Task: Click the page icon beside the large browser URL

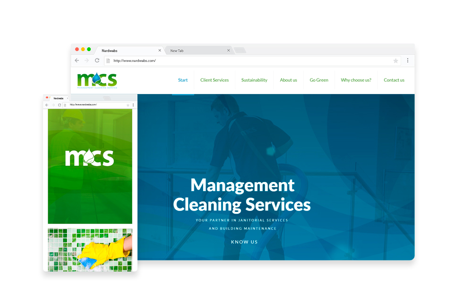Action: coord(108,61)
